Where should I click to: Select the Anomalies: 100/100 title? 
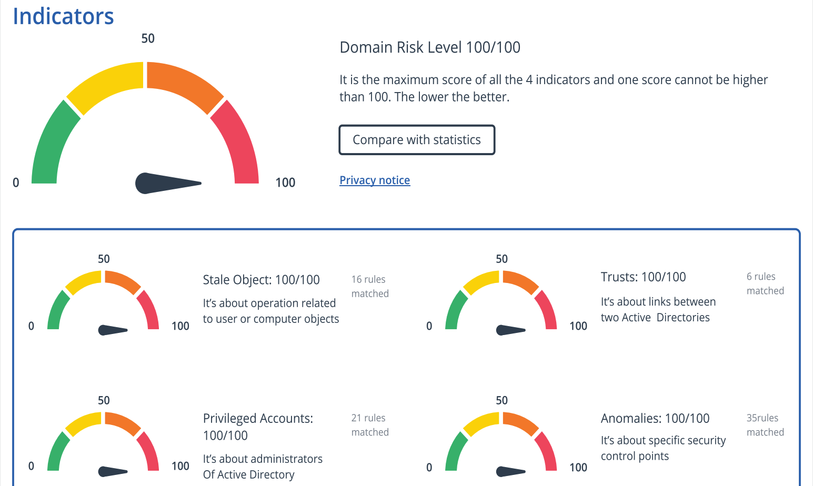point(655,419)
